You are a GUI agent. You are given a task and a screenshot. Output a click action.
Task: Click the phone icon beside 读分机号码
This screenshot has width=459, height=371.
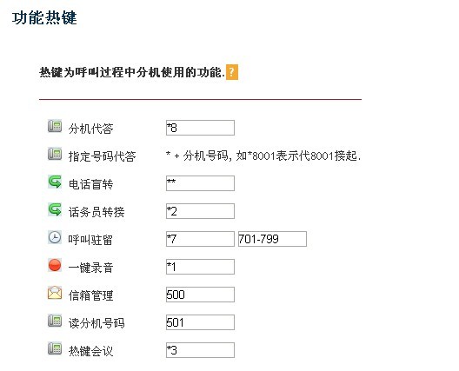[x=55, y=321]
